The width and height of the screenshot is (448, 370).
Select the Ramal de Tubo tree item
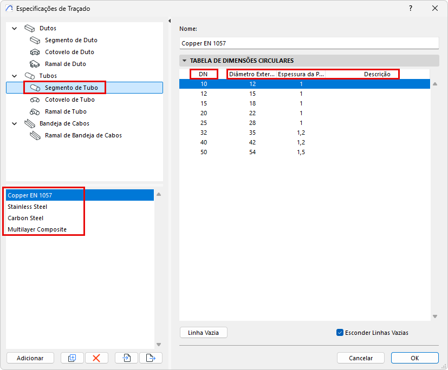(66, 112)
